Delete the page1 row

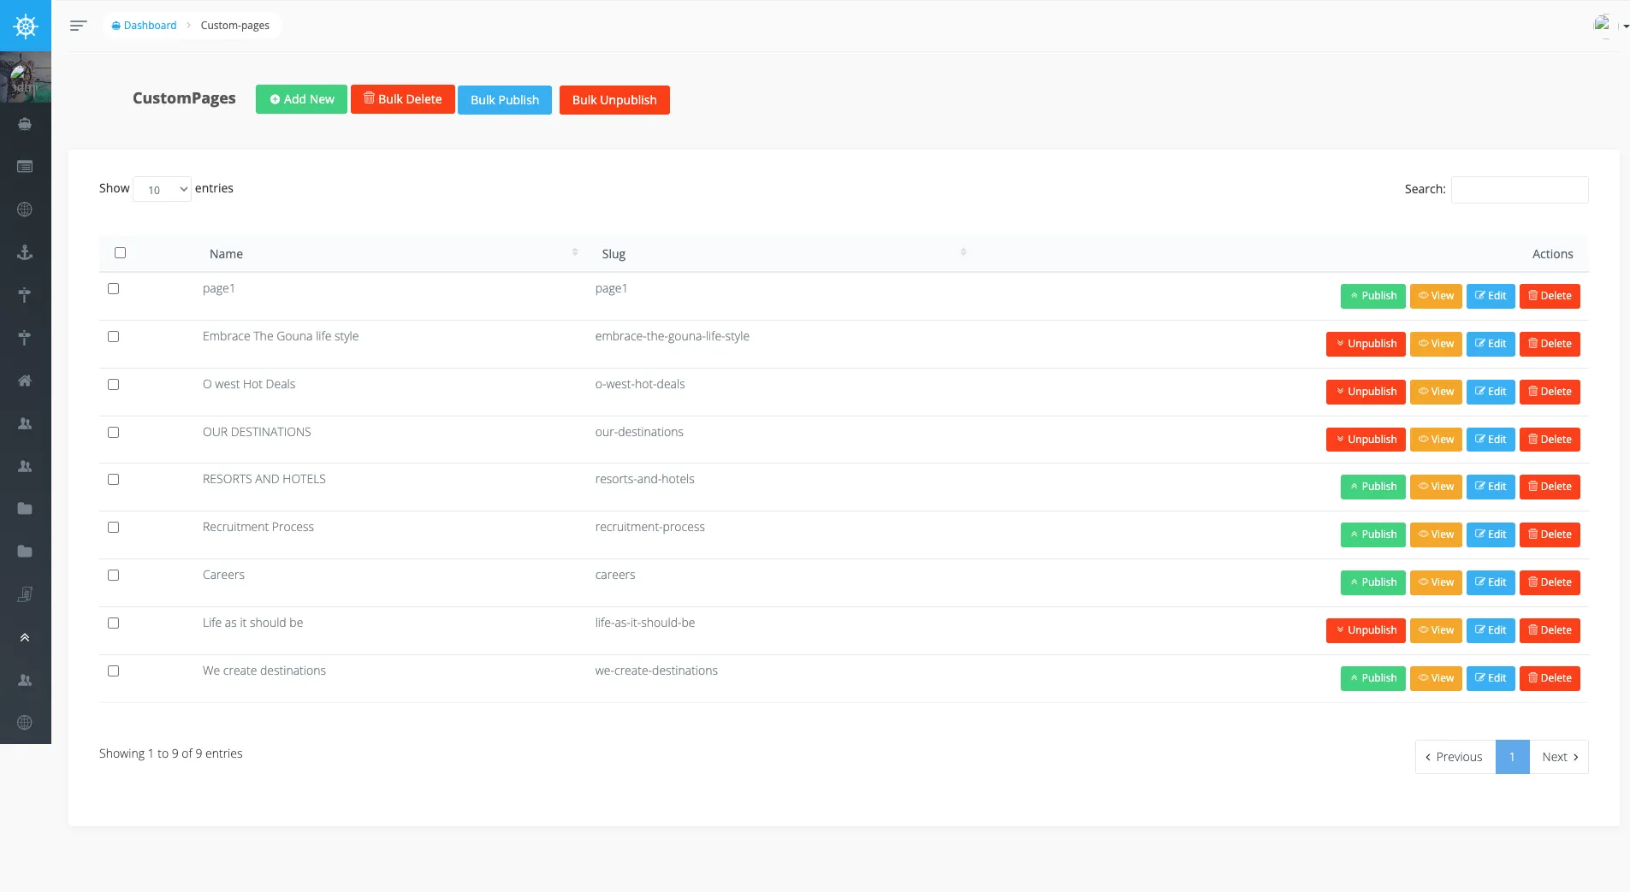point(1550,296)
